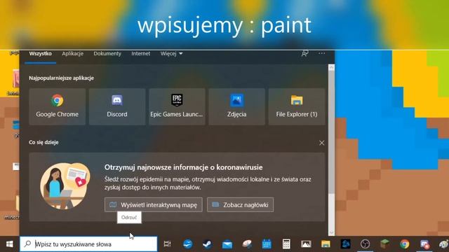Switch to the Wszystko tab
Screen dimensions: 449x252
(41, 54)
